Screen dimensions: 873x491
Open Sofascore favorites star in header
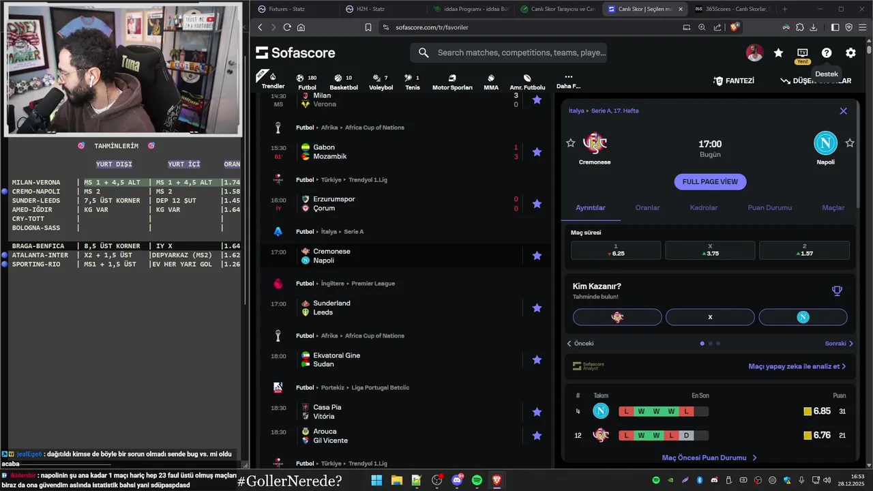(778, 53)
